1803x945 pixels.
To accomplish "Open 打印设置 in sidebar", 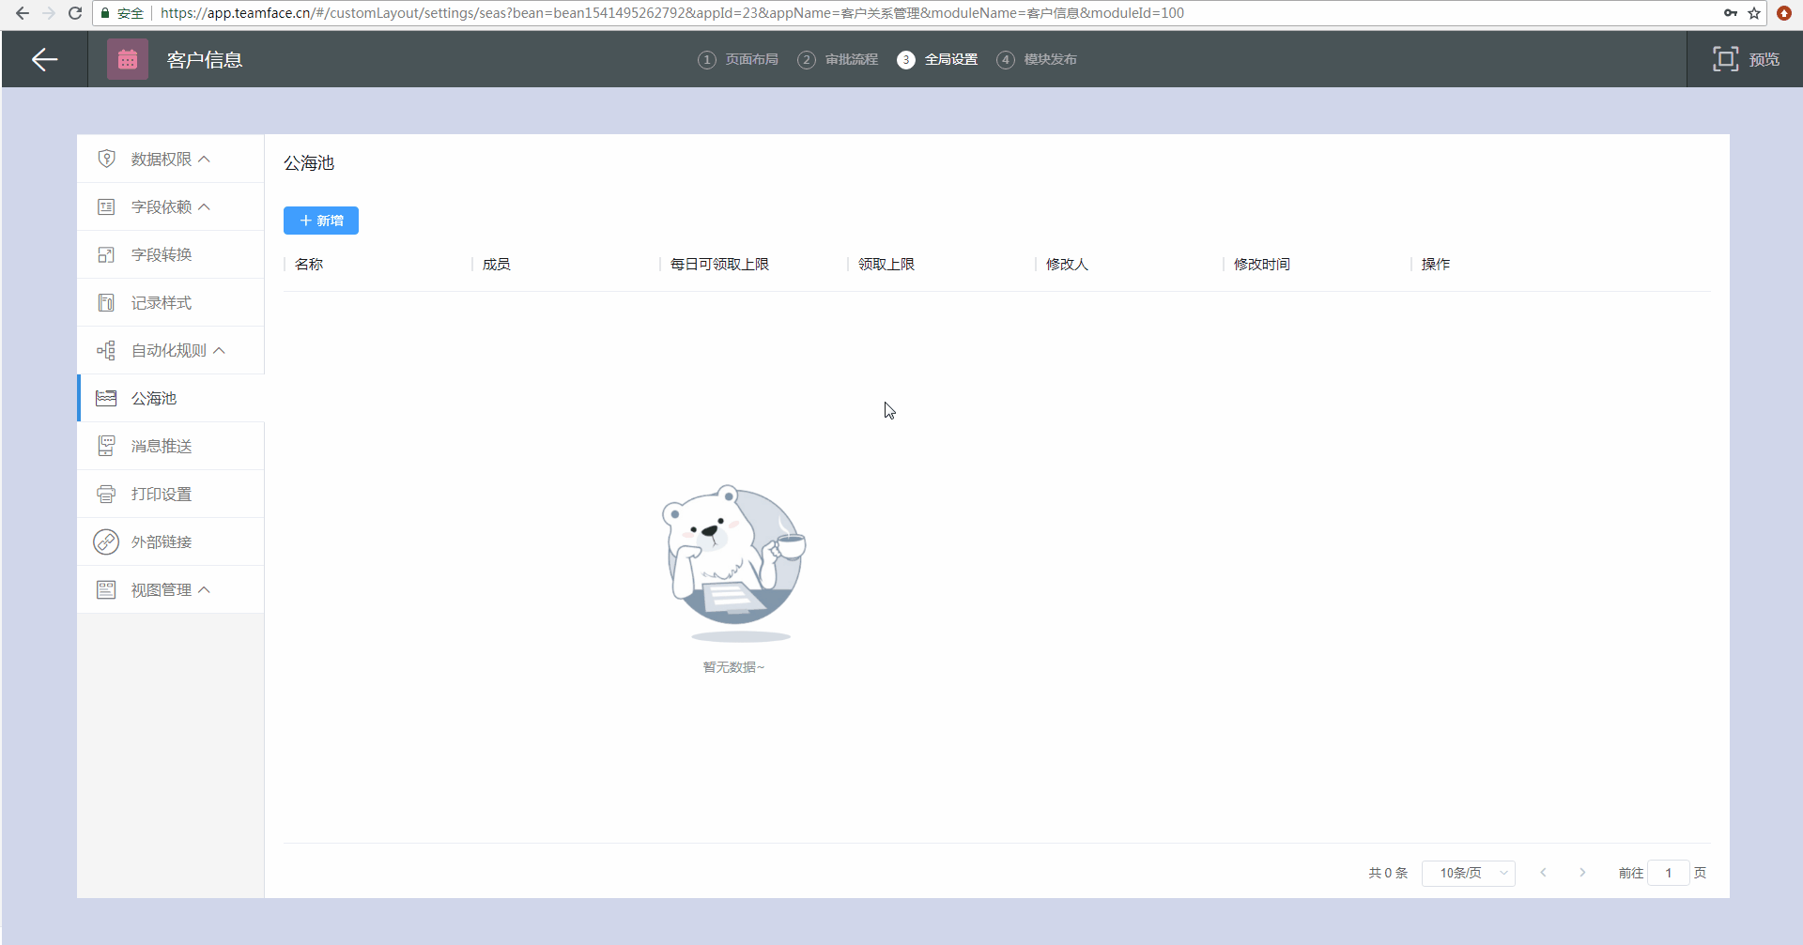I will (x=171, y=494).
